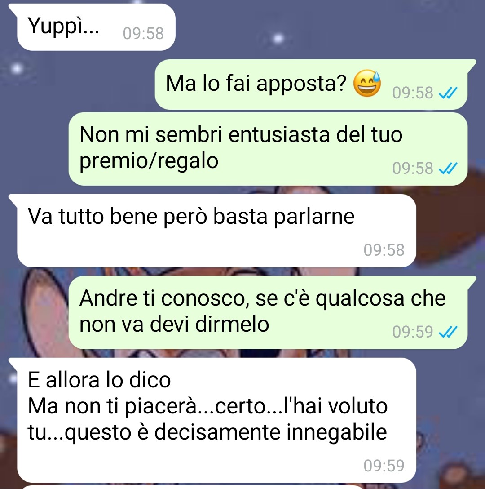Select 'Andre ti conosco' message bubble
Image resolution: width=485 pixels, height=489 pixels.
pos(271,312)
